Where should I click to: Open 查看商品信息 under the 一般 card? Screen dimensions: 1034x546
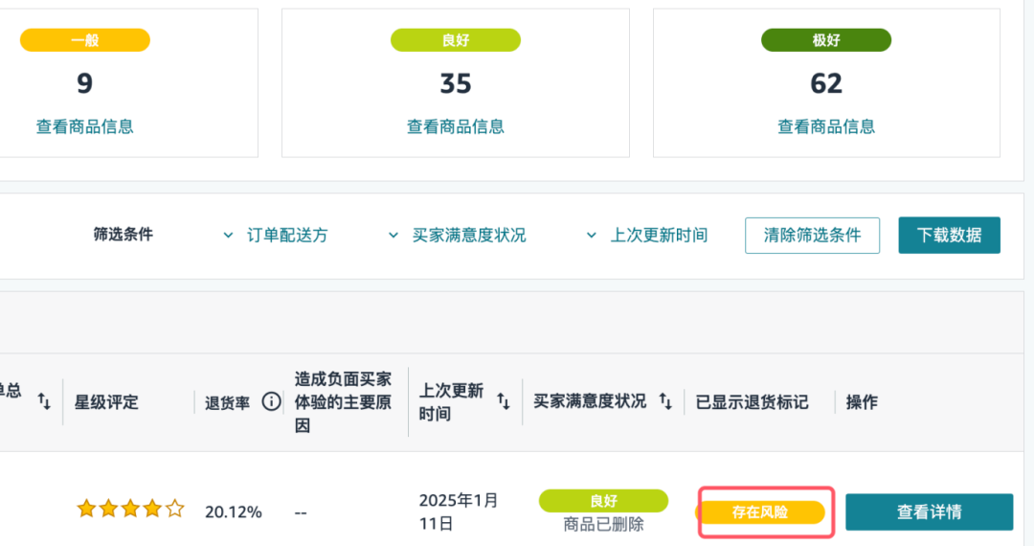coord(85,126)
